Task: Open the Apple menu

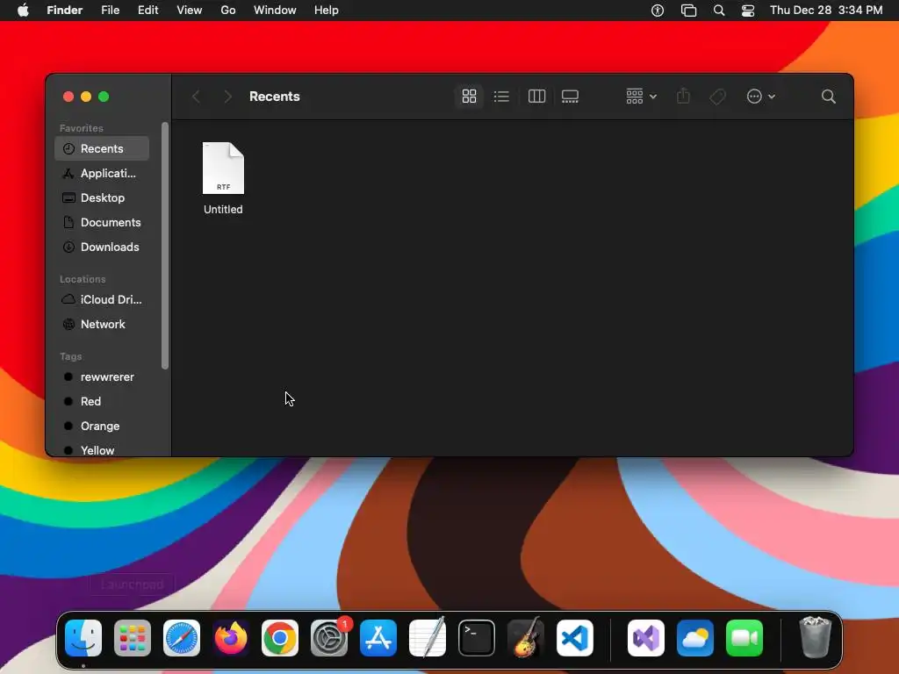Action: click(x=23, y=11)
